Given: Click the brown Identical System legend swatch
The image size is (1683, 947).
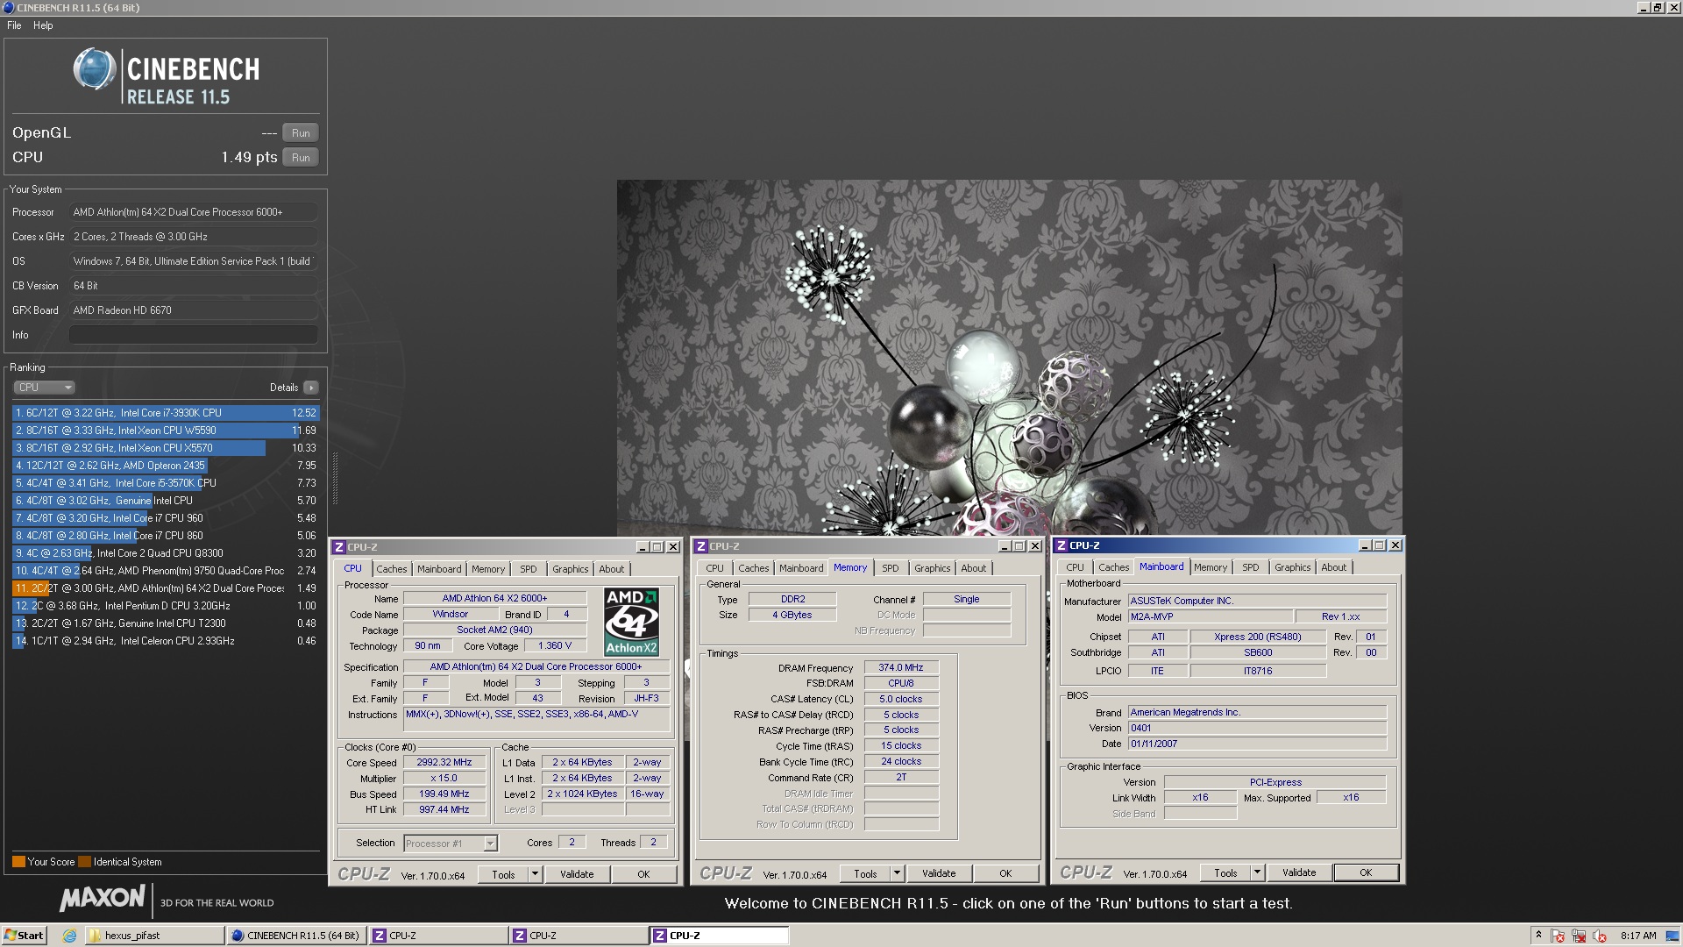Looking at the screenshot, I should 84,862.
